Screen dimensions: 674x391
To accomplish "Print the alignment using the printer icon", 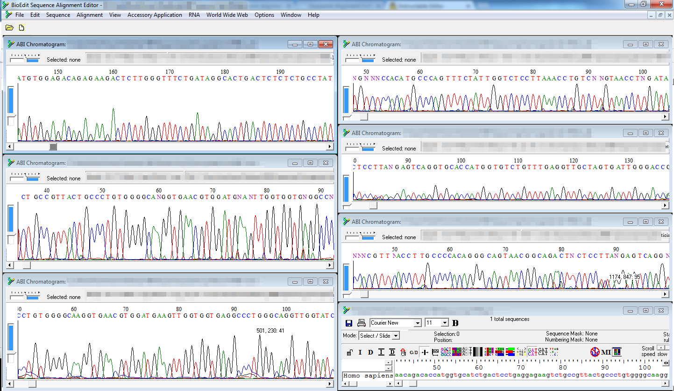I will click(x=361, y=323).
